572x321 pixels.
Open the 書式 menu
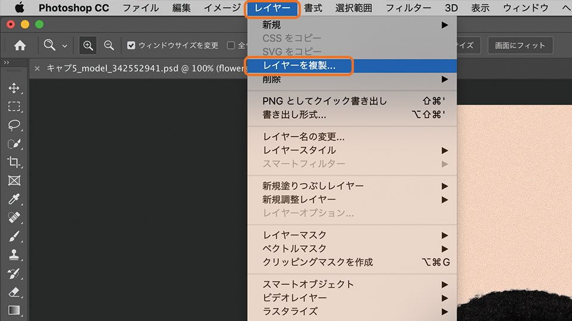pos(313,8)
